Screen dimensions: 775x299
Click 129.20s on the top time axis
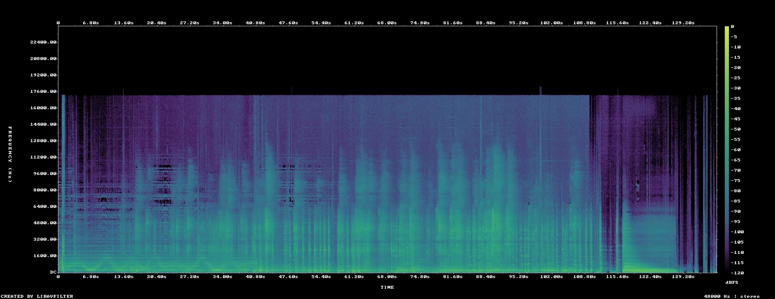(683, 23)
